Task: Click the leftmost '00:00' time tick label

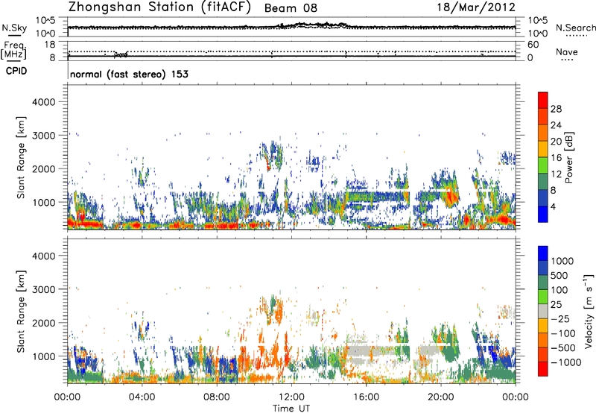Action: (x=67, y=397)
